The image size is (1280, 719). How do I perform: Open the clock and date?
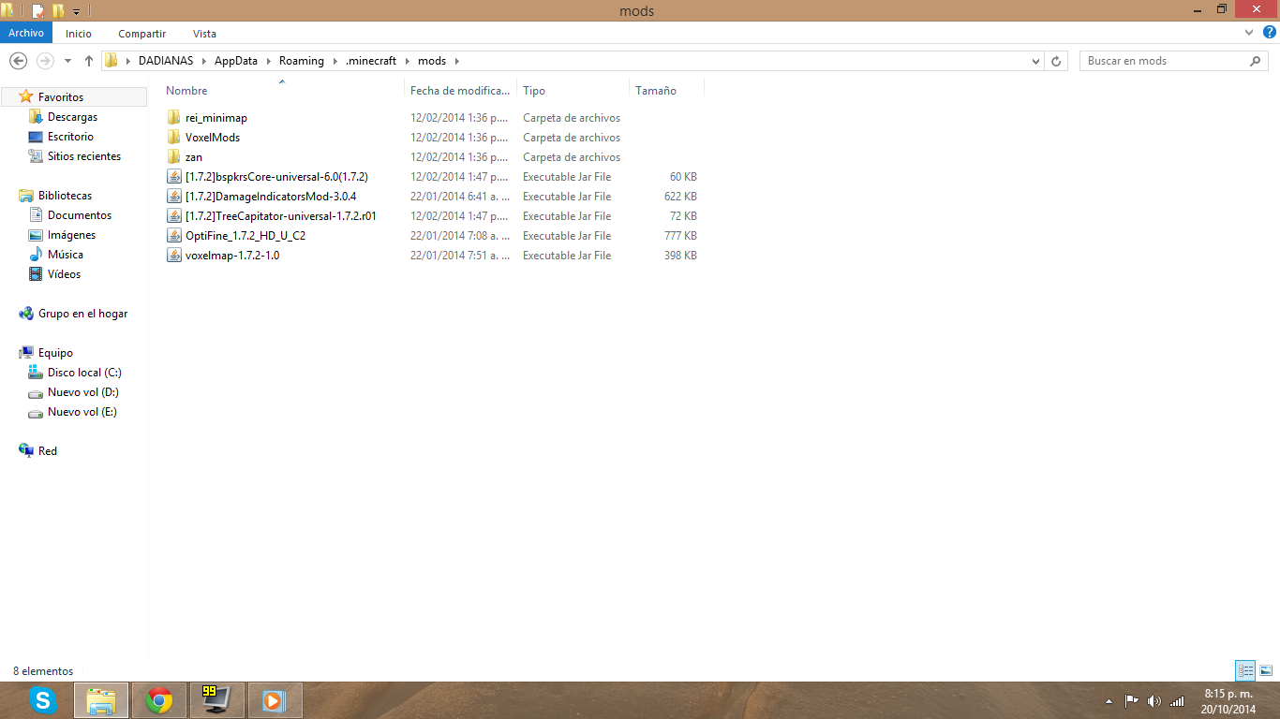1228,701
